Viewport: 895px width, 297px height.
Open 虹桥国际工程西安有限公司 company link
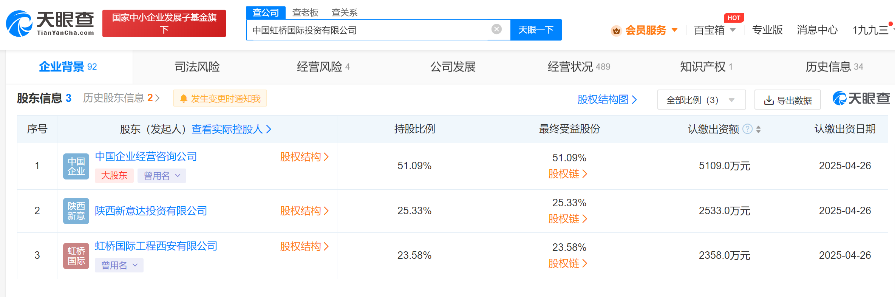click(x=156, y=246)
